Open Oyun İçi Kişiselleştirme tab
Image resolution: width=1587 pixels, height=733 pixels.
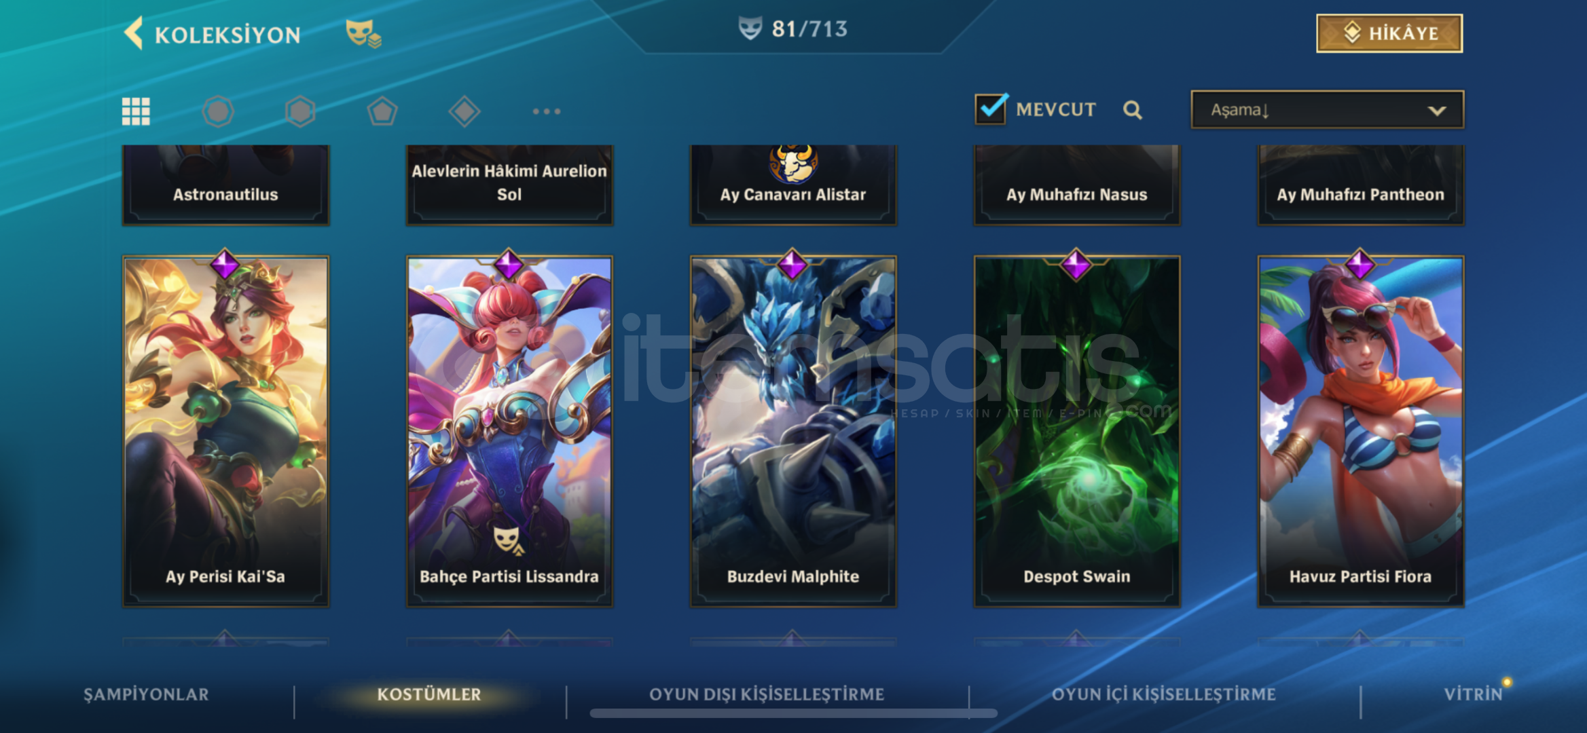1164,694
